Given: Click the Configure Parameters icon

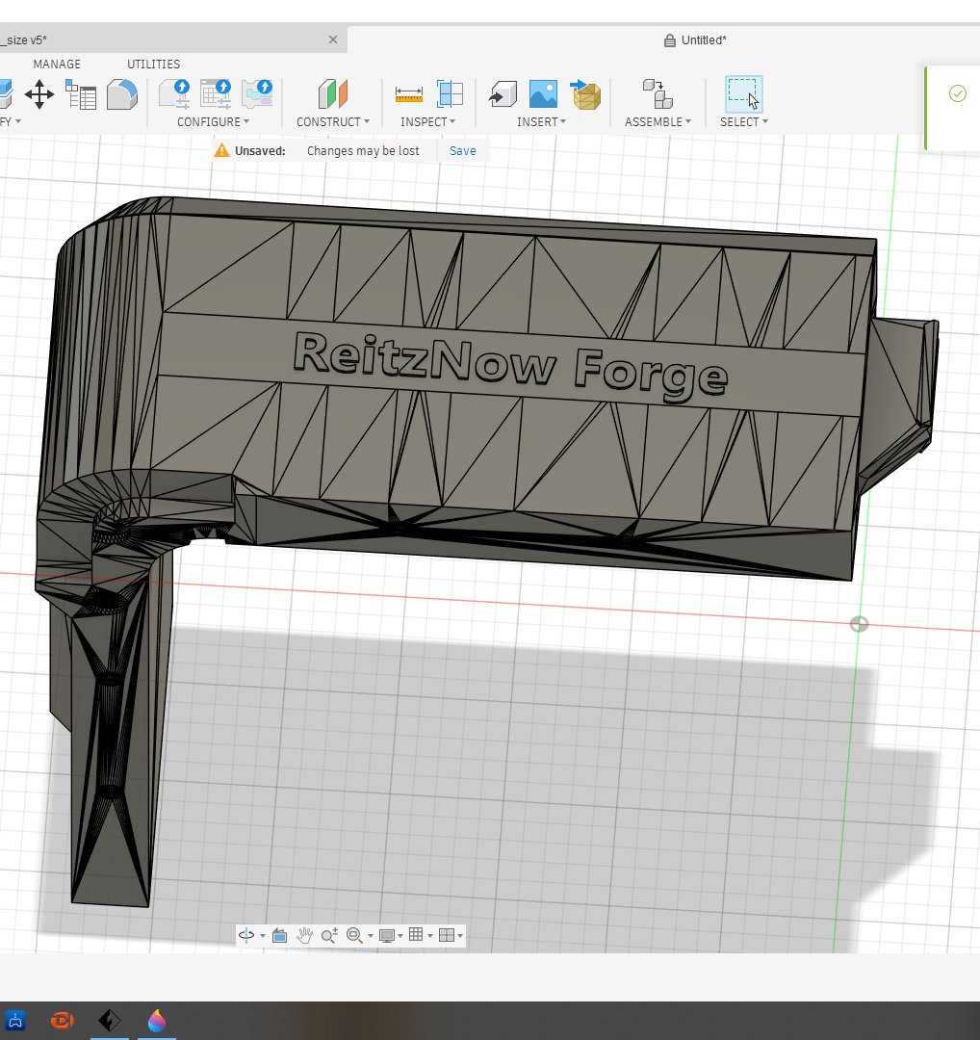Looking at the screenshot, I should click(174, 94).
